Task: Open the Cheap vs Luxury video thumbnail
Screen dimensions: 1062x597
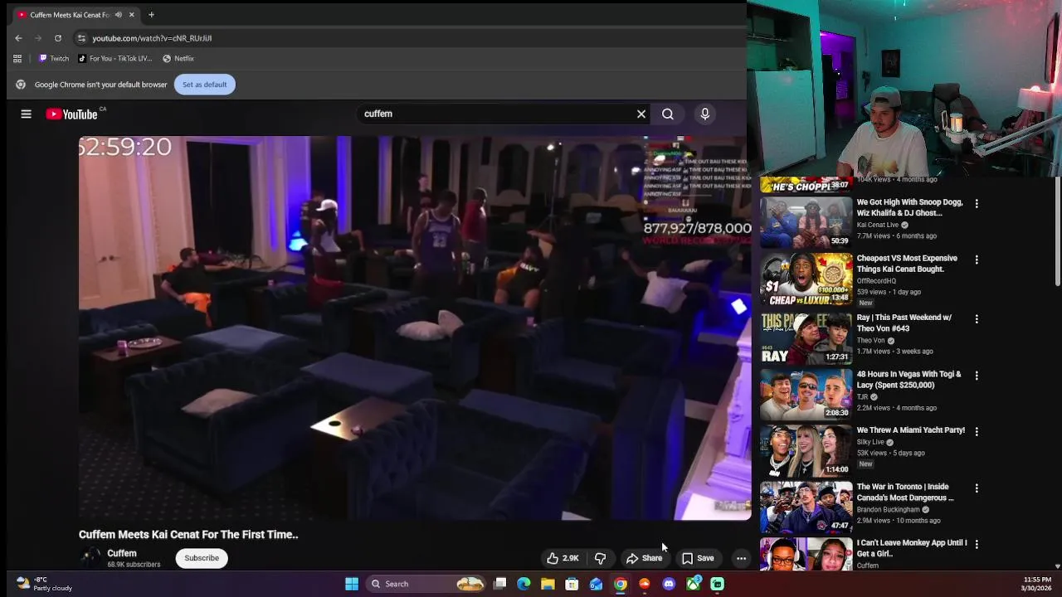Action: (x=806, y=279)
